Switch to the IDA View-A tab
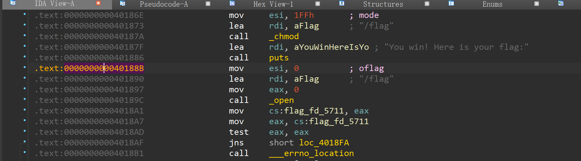 (x=54, y=4)
